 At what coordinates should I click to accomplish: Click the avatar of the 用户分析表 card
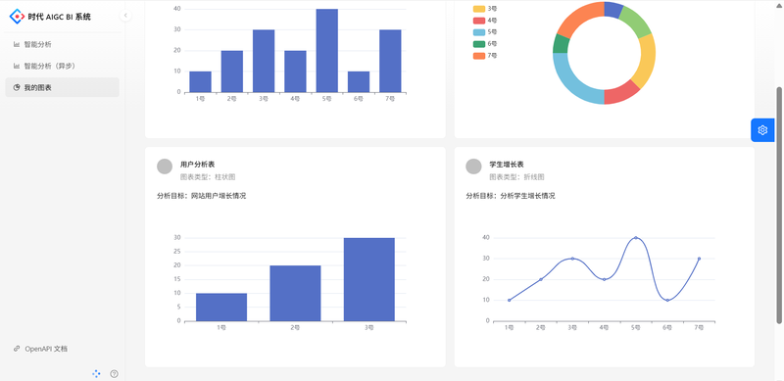point(165,167)
